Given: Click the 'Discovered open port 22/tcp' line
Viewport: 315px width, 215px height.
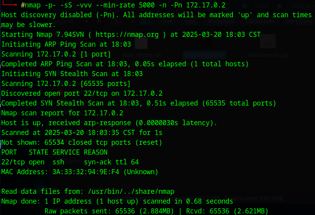Looking at the screenshot, I should pos(82,93).
